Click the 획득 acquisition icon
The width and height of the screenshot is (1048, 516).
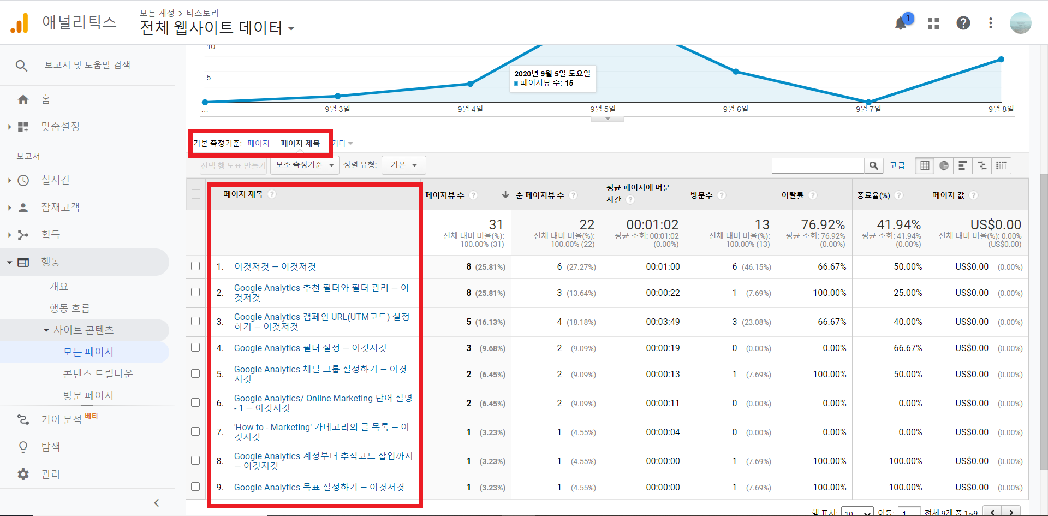23,235
